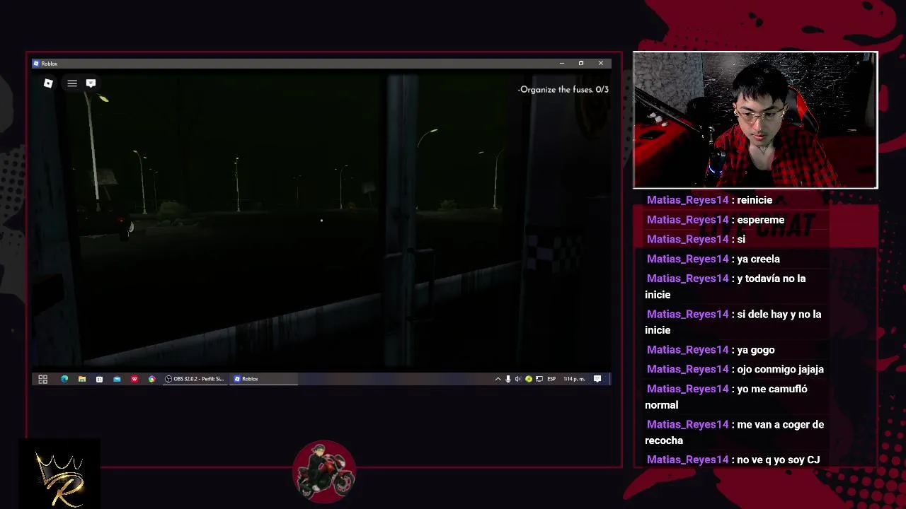Change the ESP input language

551,379
